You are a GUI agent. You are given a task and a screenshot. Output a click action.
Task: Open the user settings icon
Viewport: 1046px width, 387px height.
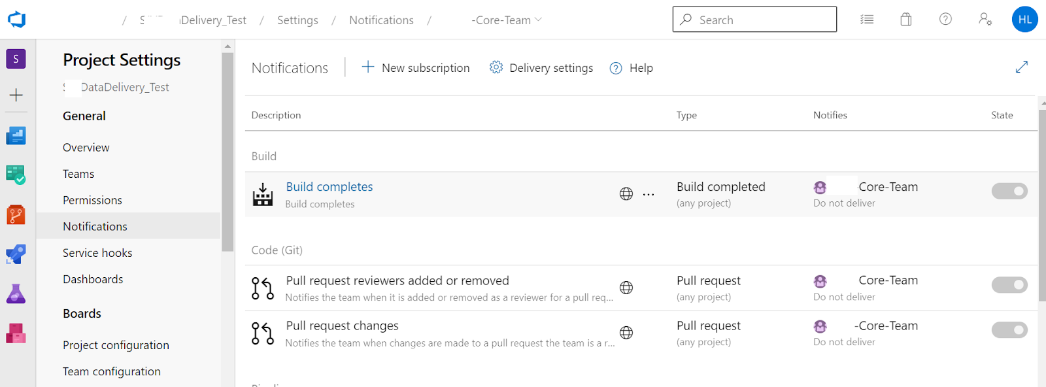click(985, 20)
